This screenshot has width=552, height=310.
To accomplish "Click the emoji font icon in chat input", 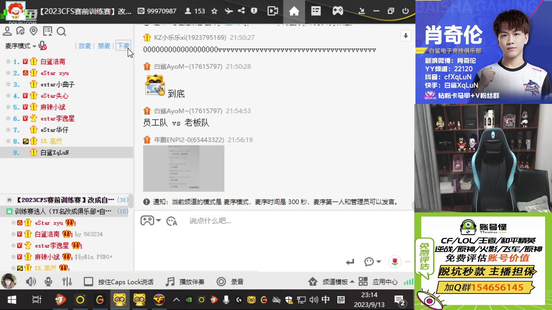I will point(172,221).
